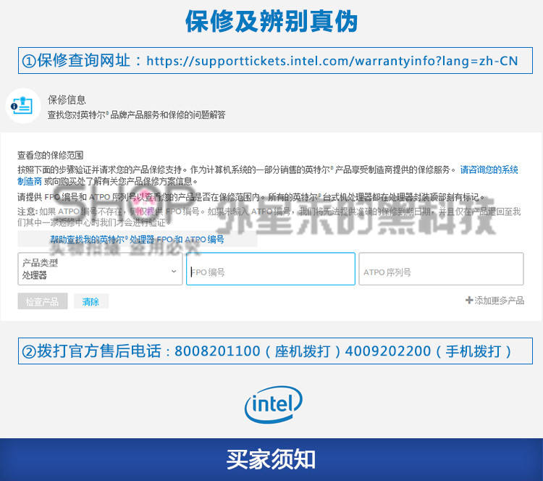Click the 请咨询您的系统制造商 link

[489, 170]
